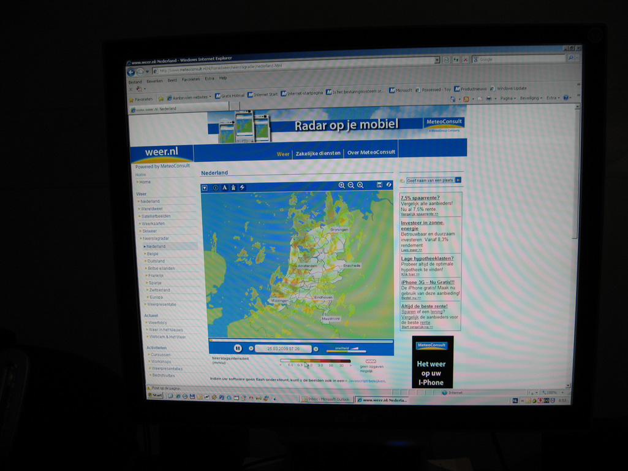Click the RSS feeds icon

pos(466,99)
